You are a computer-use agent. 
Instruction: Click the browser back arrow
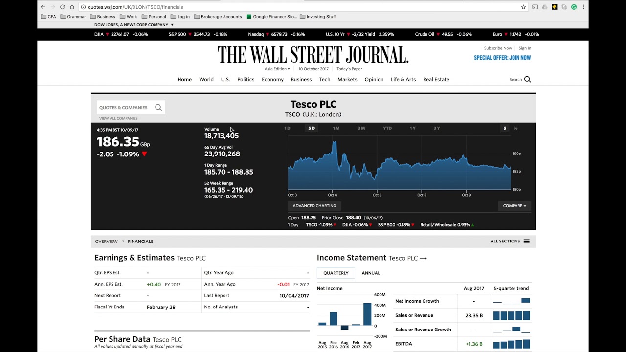(x=43, y=7)
